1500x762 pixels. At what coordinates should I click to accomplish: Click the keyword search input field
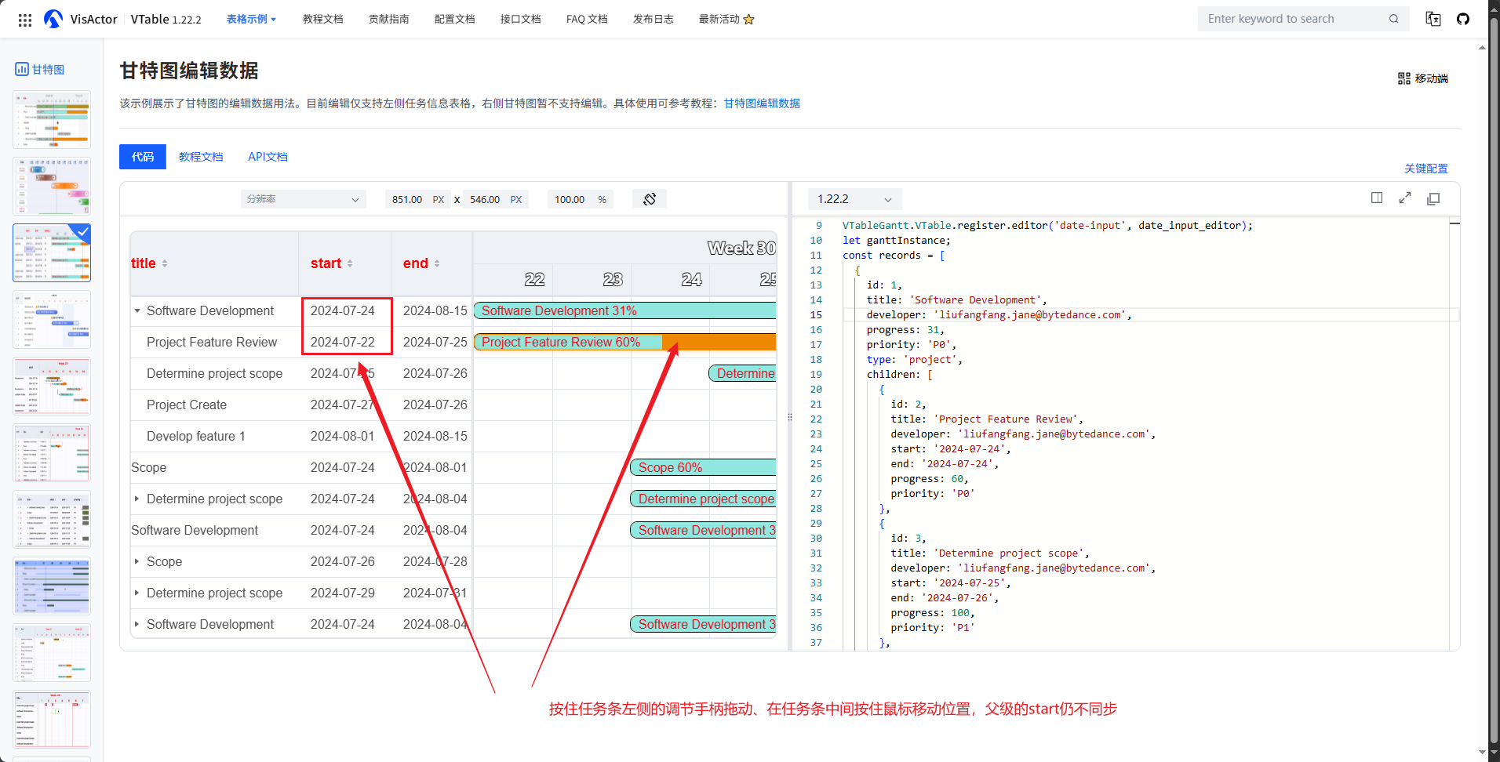click(x=1294, y=19)
